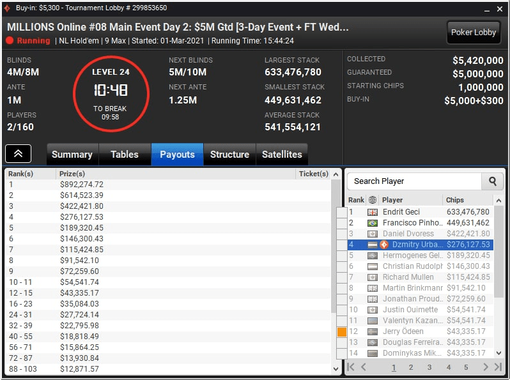Go to first page of player list
The image size is (510, 380).
[351, 367]
